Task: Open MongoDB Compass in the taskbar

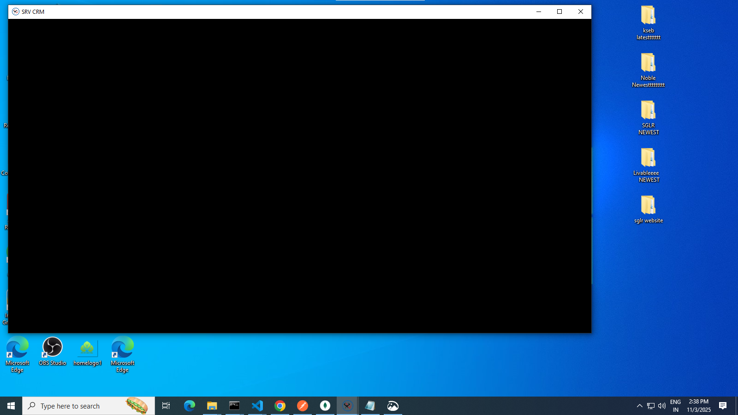Action: pyautogui.click(x=325, y=406)
